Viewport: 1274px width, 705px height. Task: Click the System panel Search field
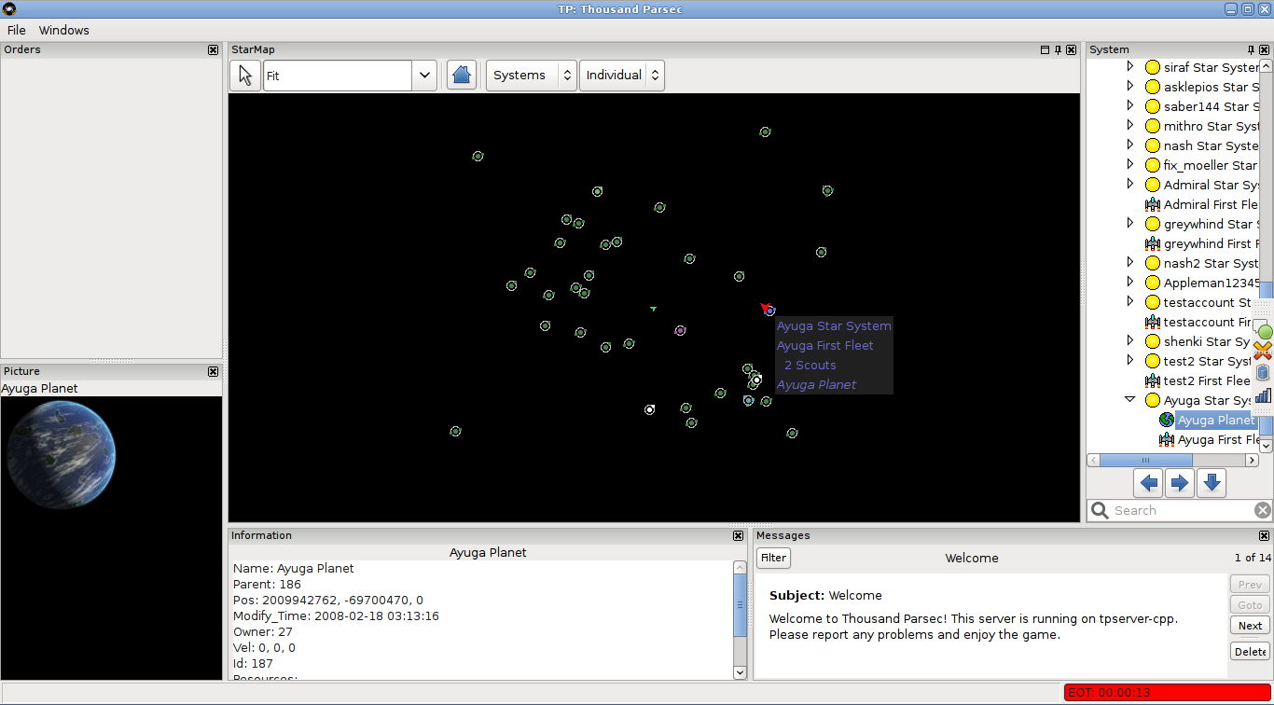pyautogui.click(x=1182, y=510)
